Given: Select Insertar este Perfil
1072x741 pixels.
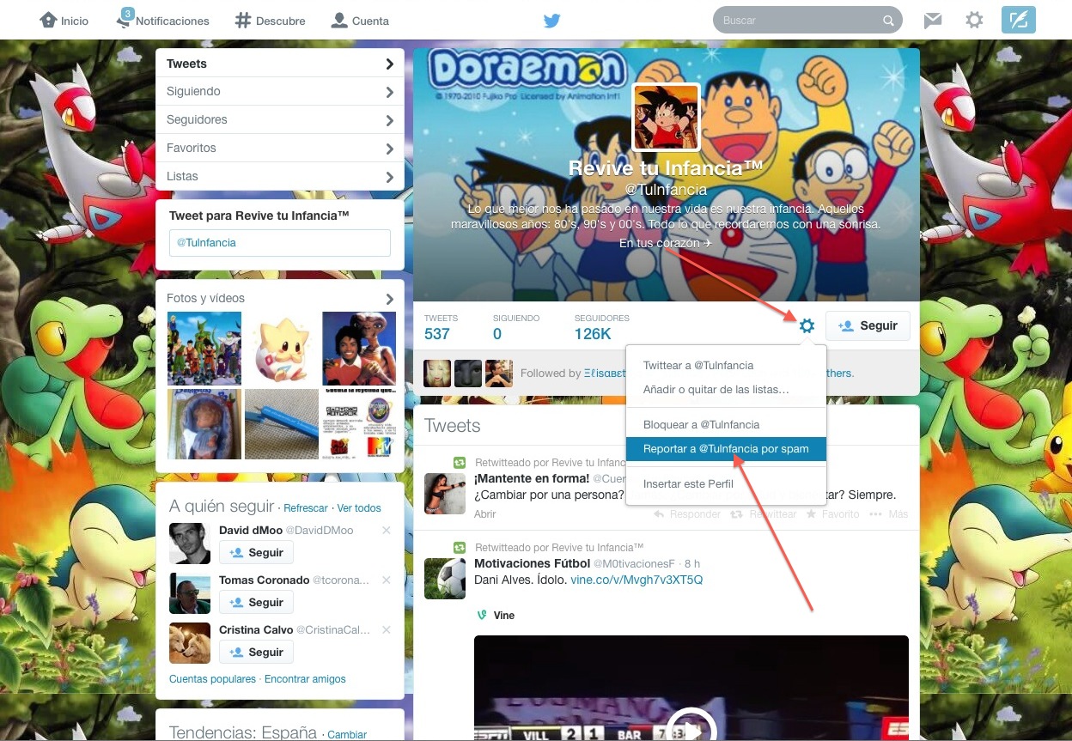Looking at the screenshot, I should coord(726,484).
